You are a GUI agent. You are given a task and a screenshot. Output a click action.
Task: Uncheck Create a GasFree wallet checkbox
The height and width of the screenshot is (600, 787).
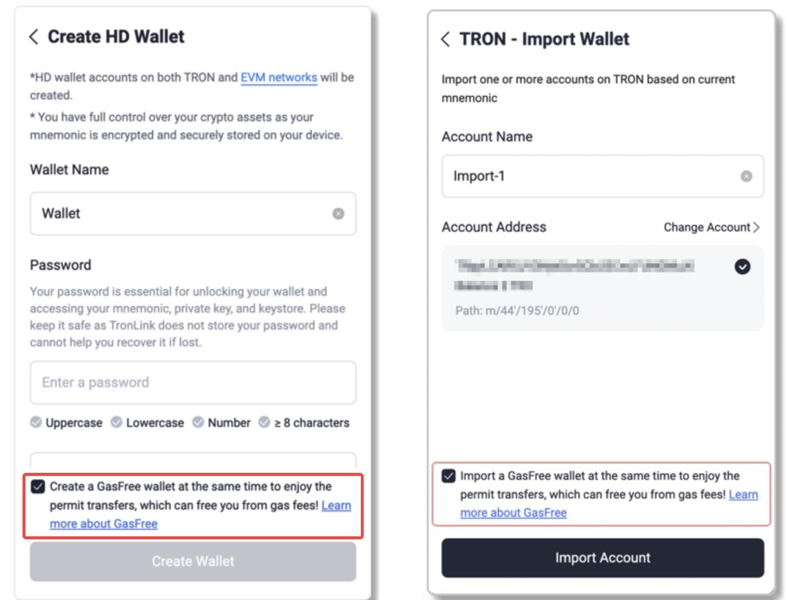click(38, 487)
